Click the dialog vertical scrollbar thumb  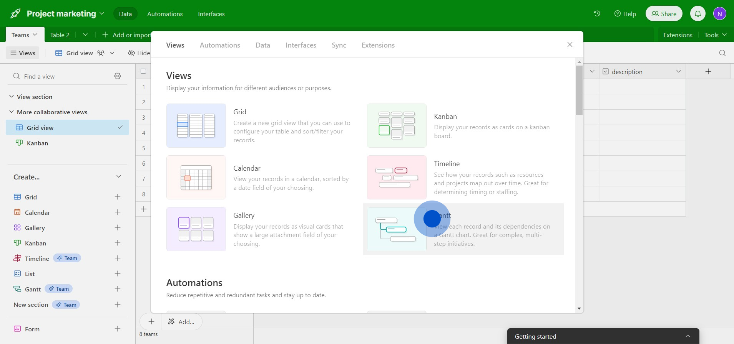(x=579, y=90)
